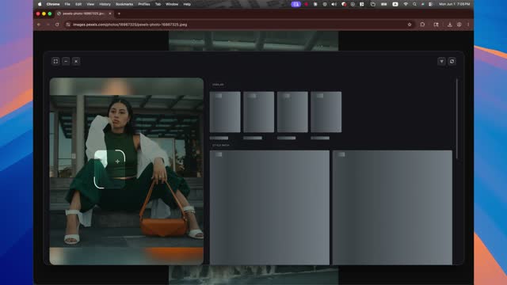Open the Tab menu
The image size is (507, 285).
pyautogui.click(x=158, y=4)
